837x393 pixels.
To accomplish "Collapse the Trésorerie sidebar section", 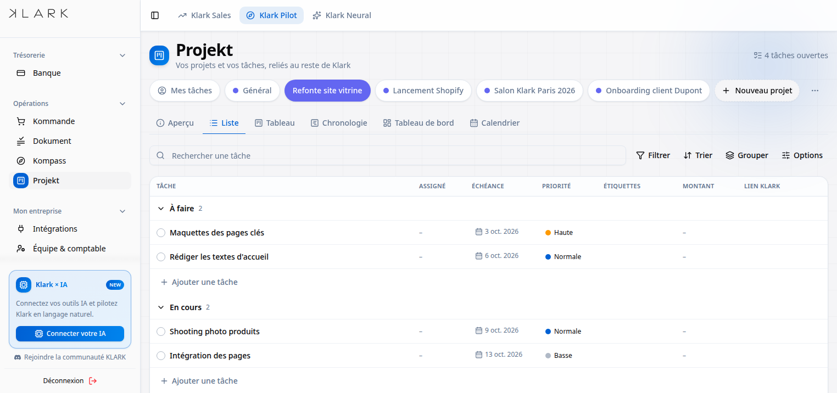I will (x=122, y=55).
